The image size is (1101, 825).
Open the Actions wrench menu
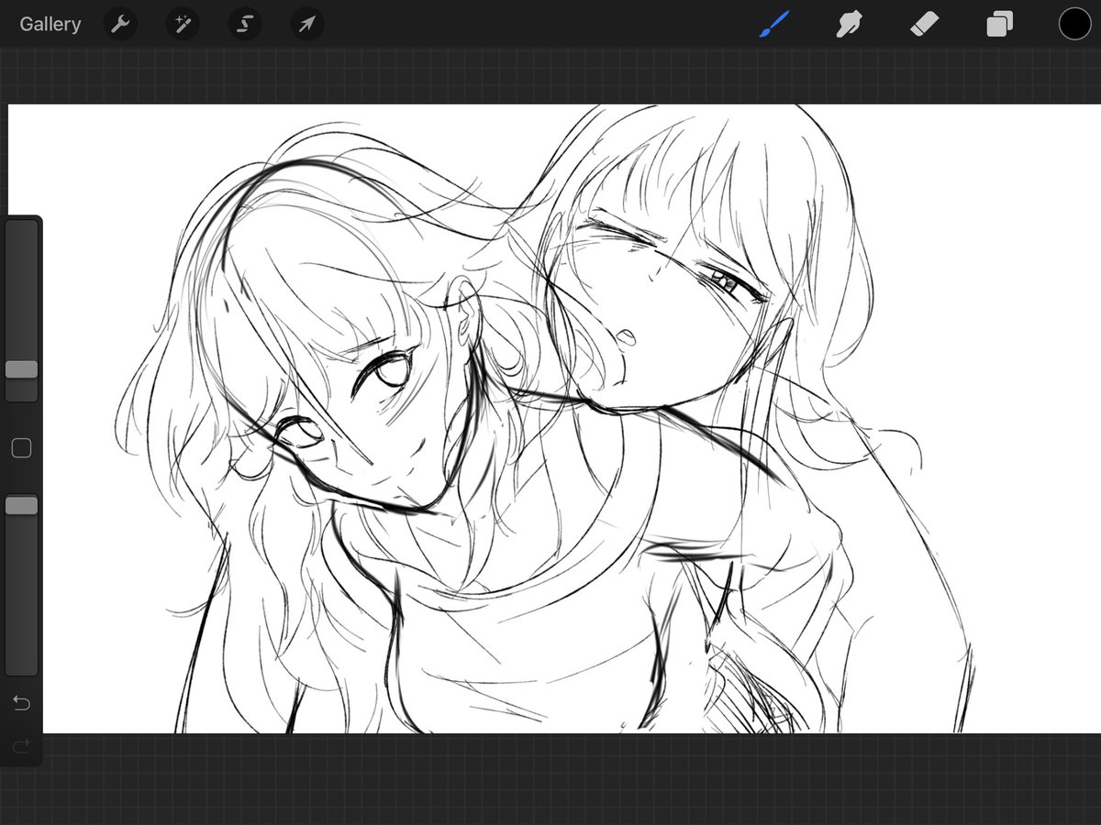pos(120,25)
